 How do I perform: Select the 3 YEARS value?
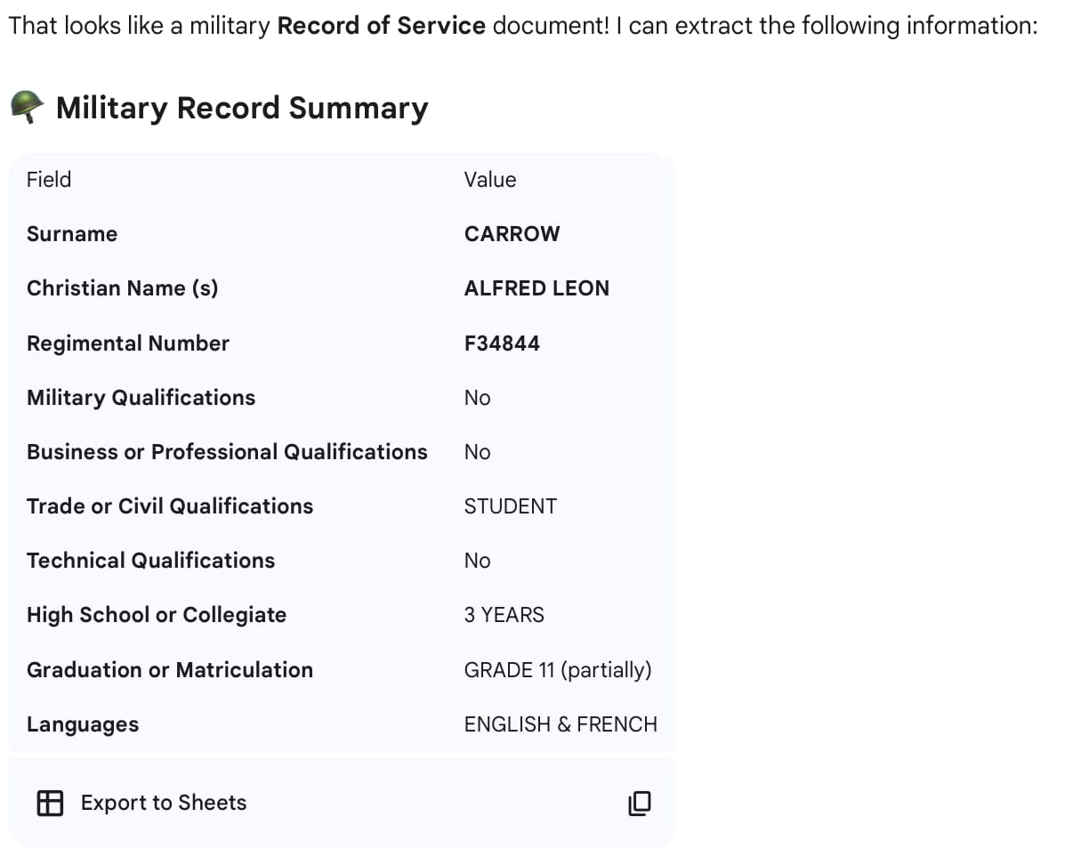click(x=504, y=615)
